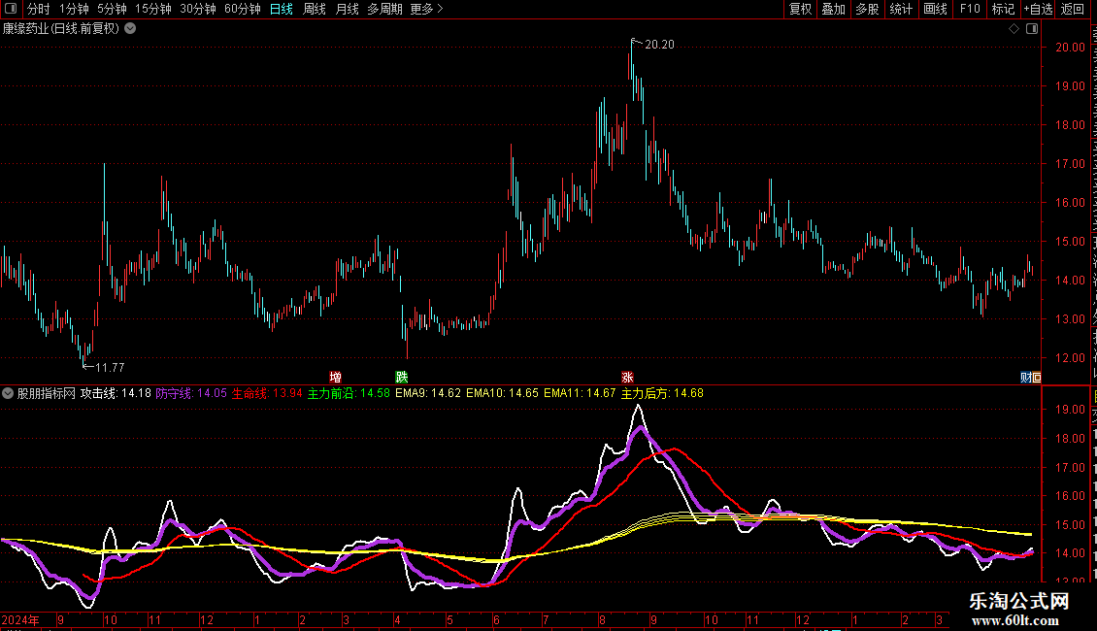The width and height of the screenshot is (1097, 631).
Task: Expand dropdown next to 康缘药业 title
Action: pyautogui.click(x=130, y=29)
